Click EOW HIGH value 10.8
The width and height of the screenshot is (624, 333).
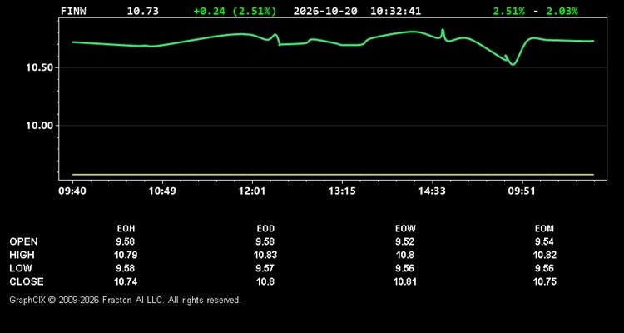point(405,255)
